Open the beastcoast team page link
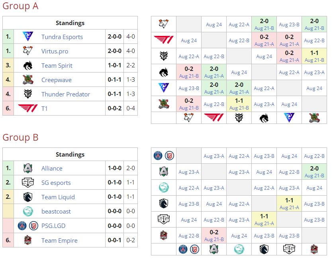333x261 pixels. [x=56, y=211]
